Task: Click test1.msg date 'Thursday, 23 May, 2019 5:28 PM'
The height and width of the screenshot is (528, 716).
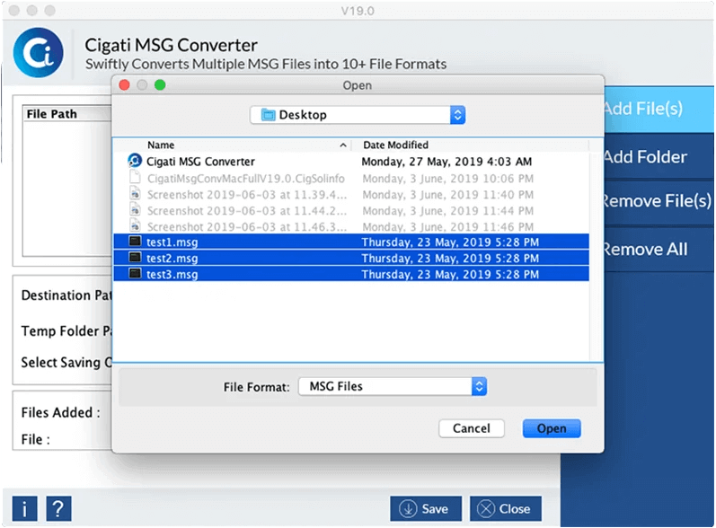Action: click(450, 242)
